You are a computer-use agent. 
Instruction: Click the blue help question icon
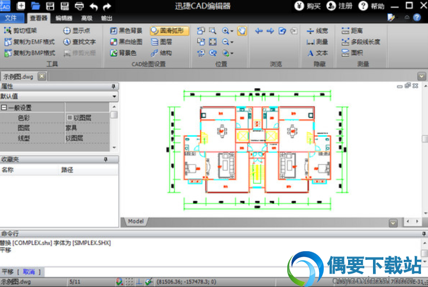point(417,18)
